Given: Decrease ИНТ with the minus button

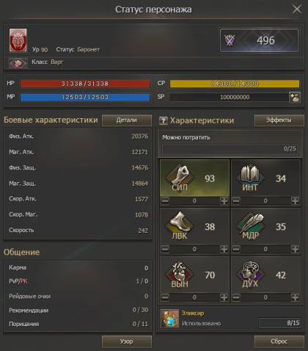Looking at the screenshot, I should pyautogui.click(x=236, y=201).
